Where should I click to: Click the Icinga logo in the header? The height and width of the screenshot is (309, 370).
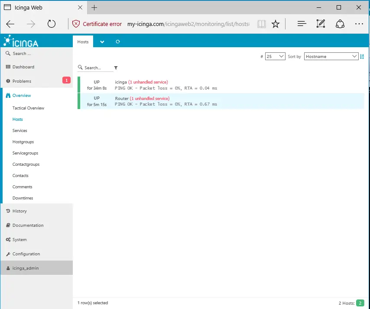(19, 42)
